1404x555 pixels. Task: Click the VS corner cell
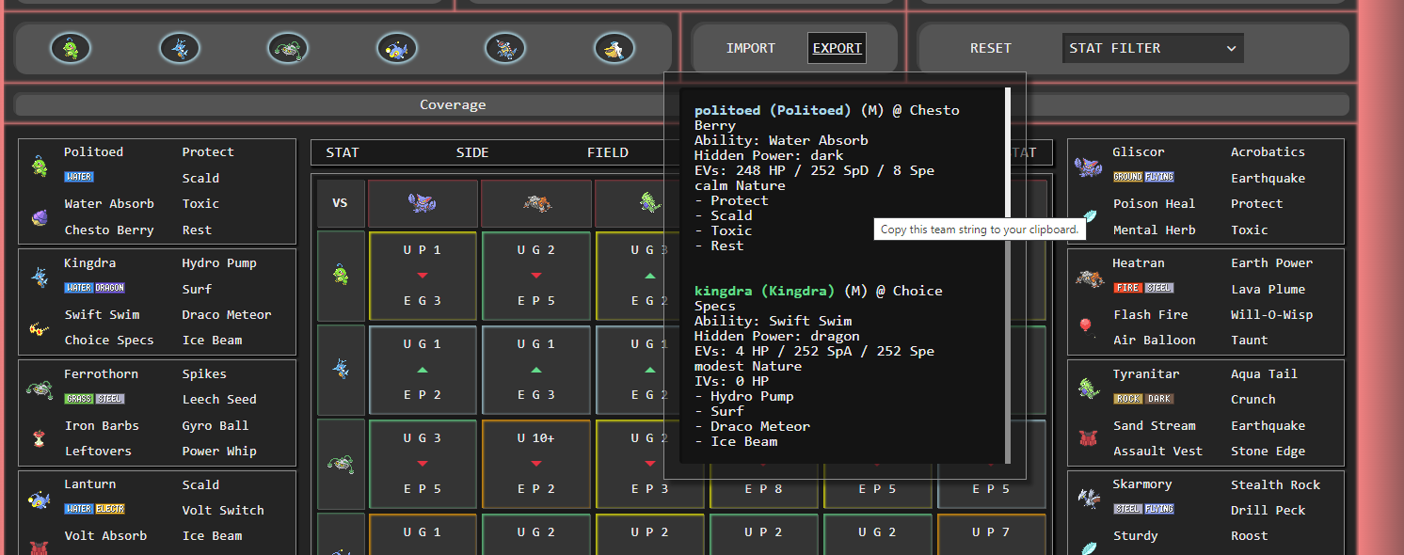click(x=341, y=203)
